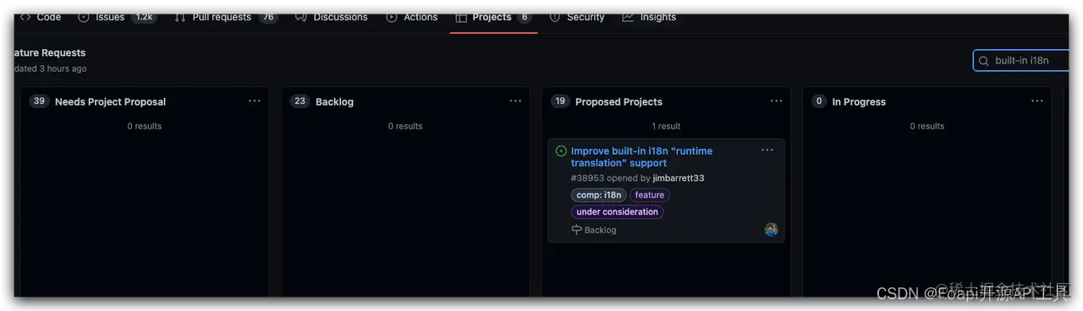
Task: Open the Backlog column options menu
Action: pyautogui.click(x=515, y=101)
